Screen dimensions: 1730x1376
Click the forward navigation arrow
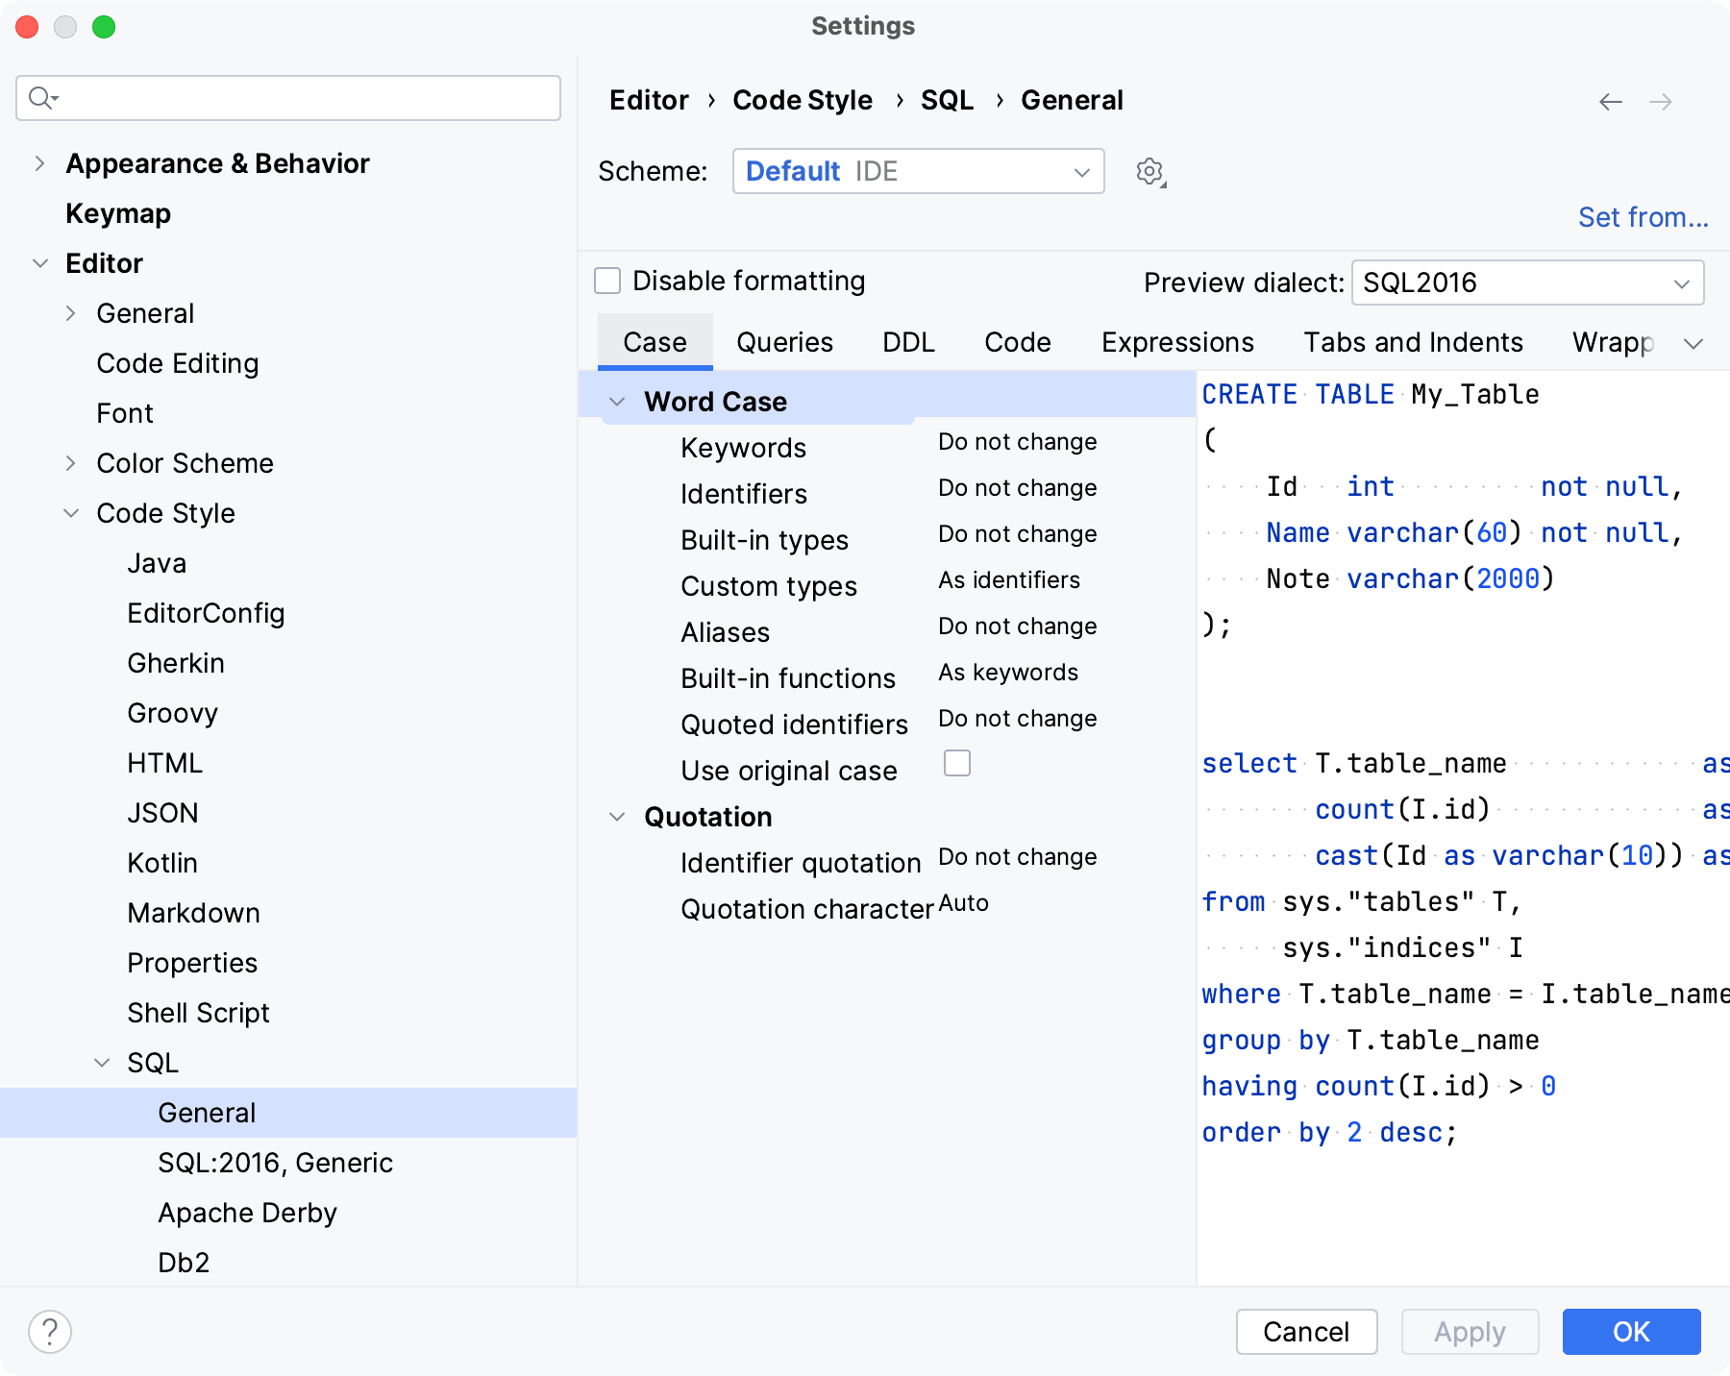(x=1660, y=101)
